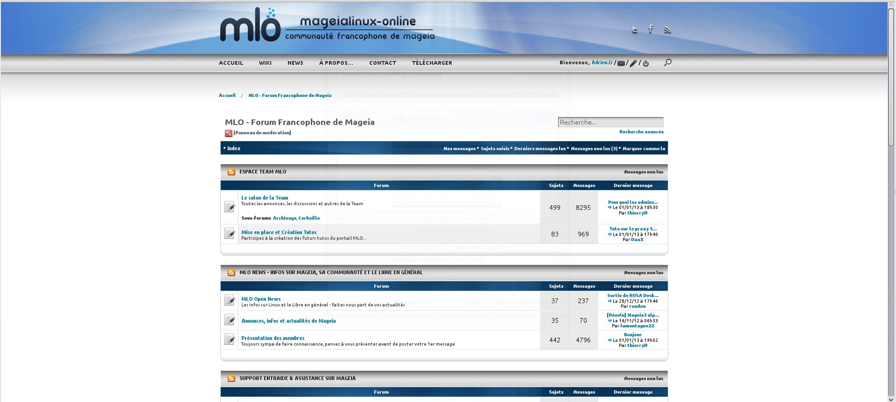View lamontagne22 user profile
The height and width of the screenshot is (402, 896).
point(637,326)
